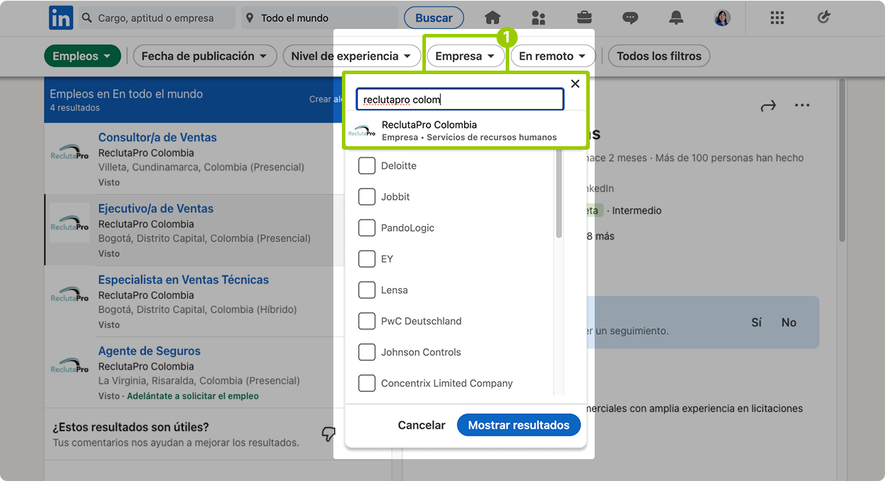The height and width of the screenshot is (481, 885).
Task: Check the Deloitte company checkbox
Action: pos(367,166)
